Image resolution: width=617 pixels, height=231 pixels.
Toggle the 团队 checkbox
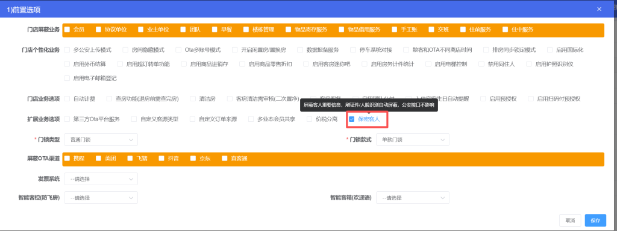183,30
